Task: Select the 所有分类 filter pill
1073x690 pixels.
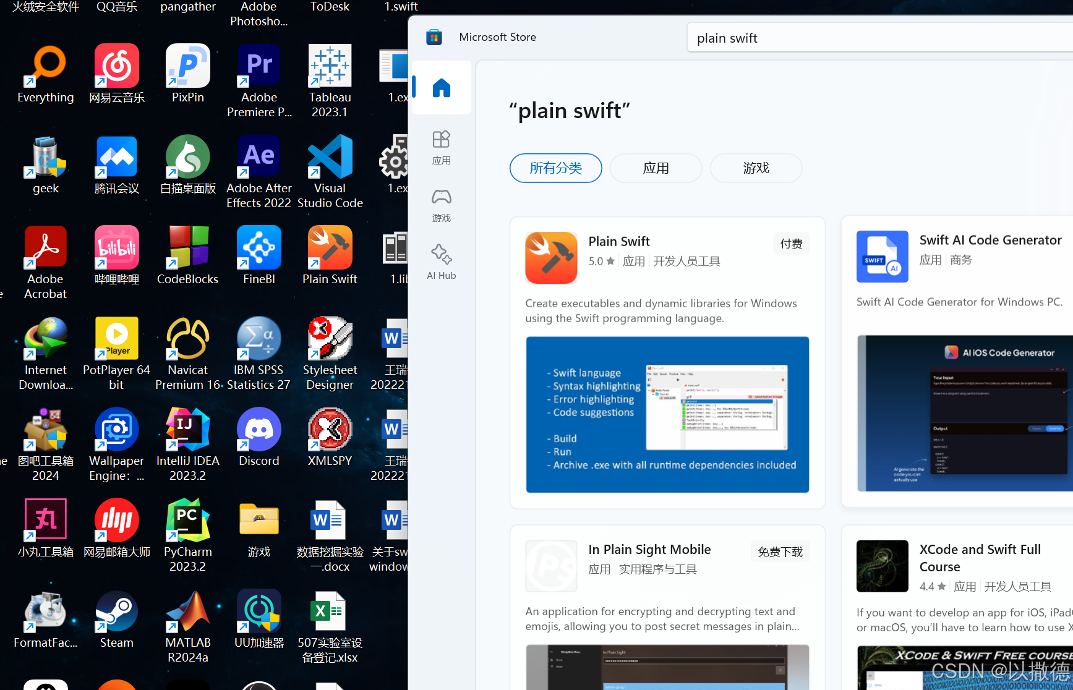Action: (x=556, y=168)
